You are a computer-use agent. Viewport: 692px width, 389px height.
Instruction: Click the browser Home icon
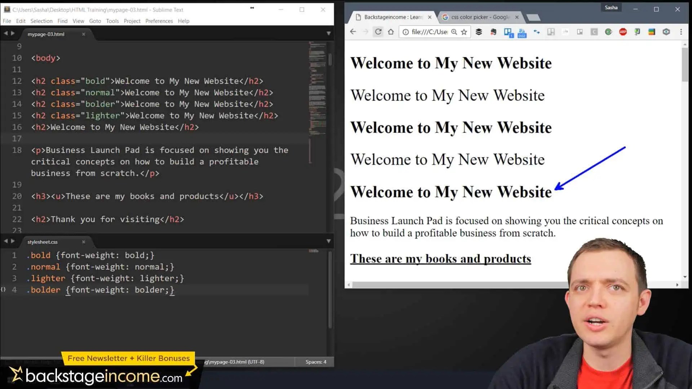pyautogui.click(x=391, y=32)
